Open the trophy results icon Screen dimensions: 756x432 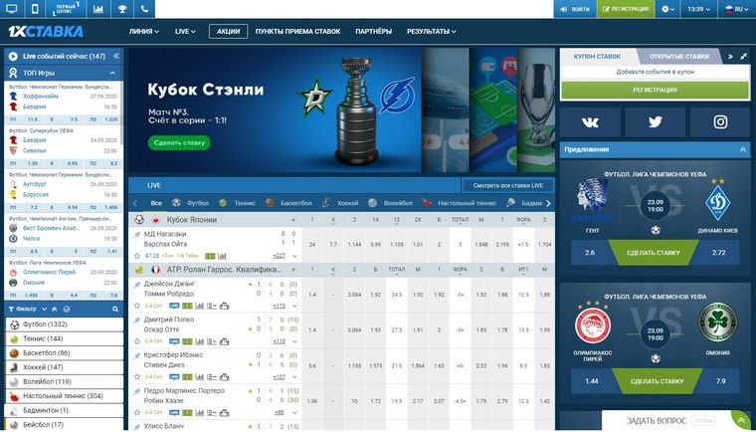(x=122, y=9)
